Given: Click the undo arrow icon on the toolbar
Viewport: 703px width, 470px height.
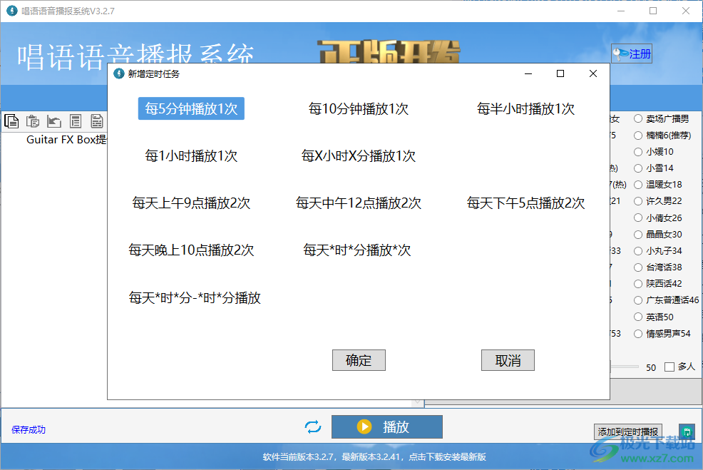Looking at the screenshot, I should point(54,121).
